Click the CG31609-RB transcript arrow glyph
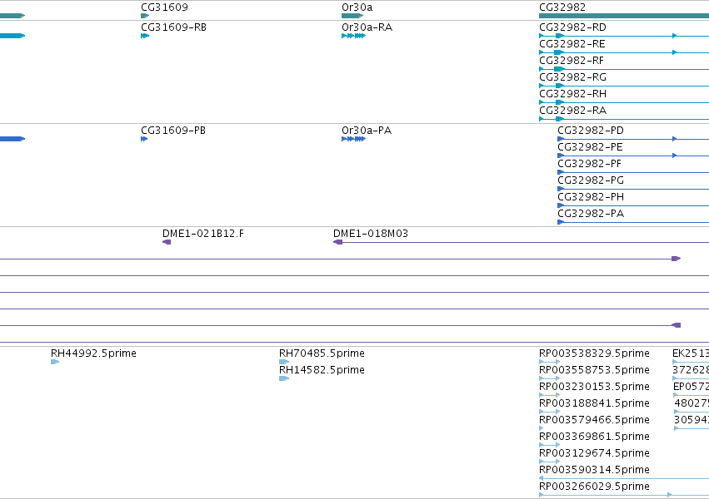Screen dimensions: 709x499 point(145,36)
